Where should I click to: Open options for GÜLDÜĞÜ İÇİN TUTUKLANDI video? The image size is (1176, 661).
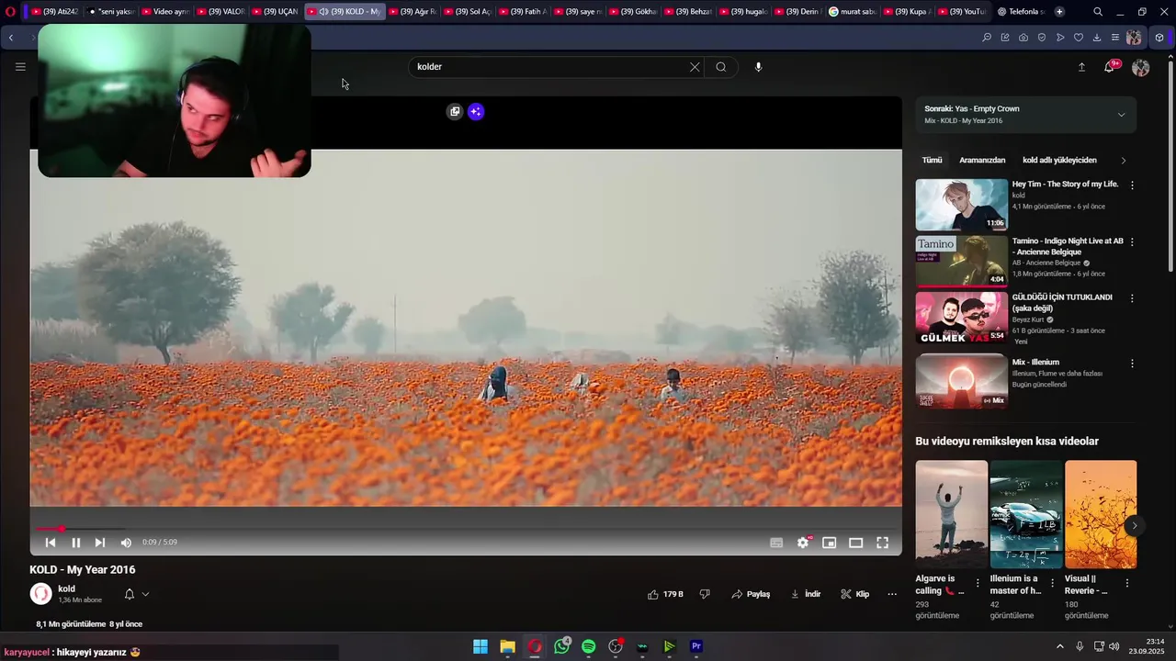tap(1132, 298)
